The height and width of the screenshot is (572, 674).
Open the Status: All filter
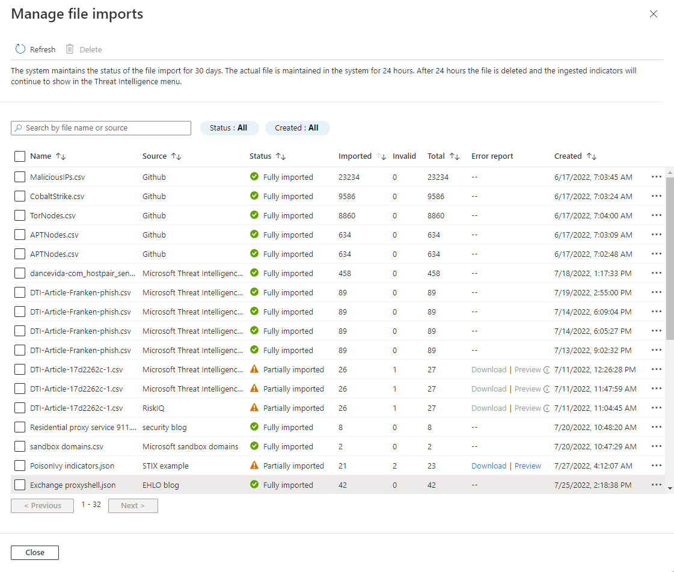pos(229,128)
